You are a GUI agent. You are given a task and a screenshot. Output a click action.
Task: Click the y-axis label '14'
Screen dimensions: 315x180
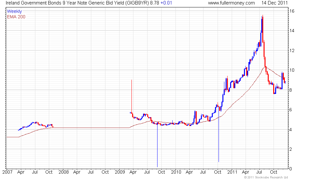coord(292,31)
